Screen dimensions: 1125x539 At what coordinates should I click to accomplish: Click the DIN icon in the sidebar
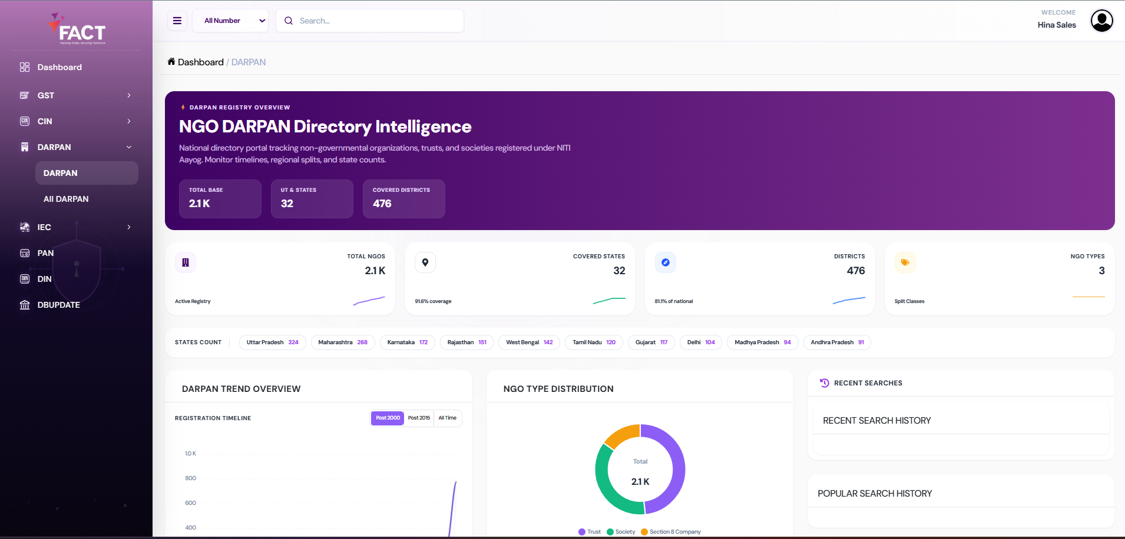click(25, 279)
